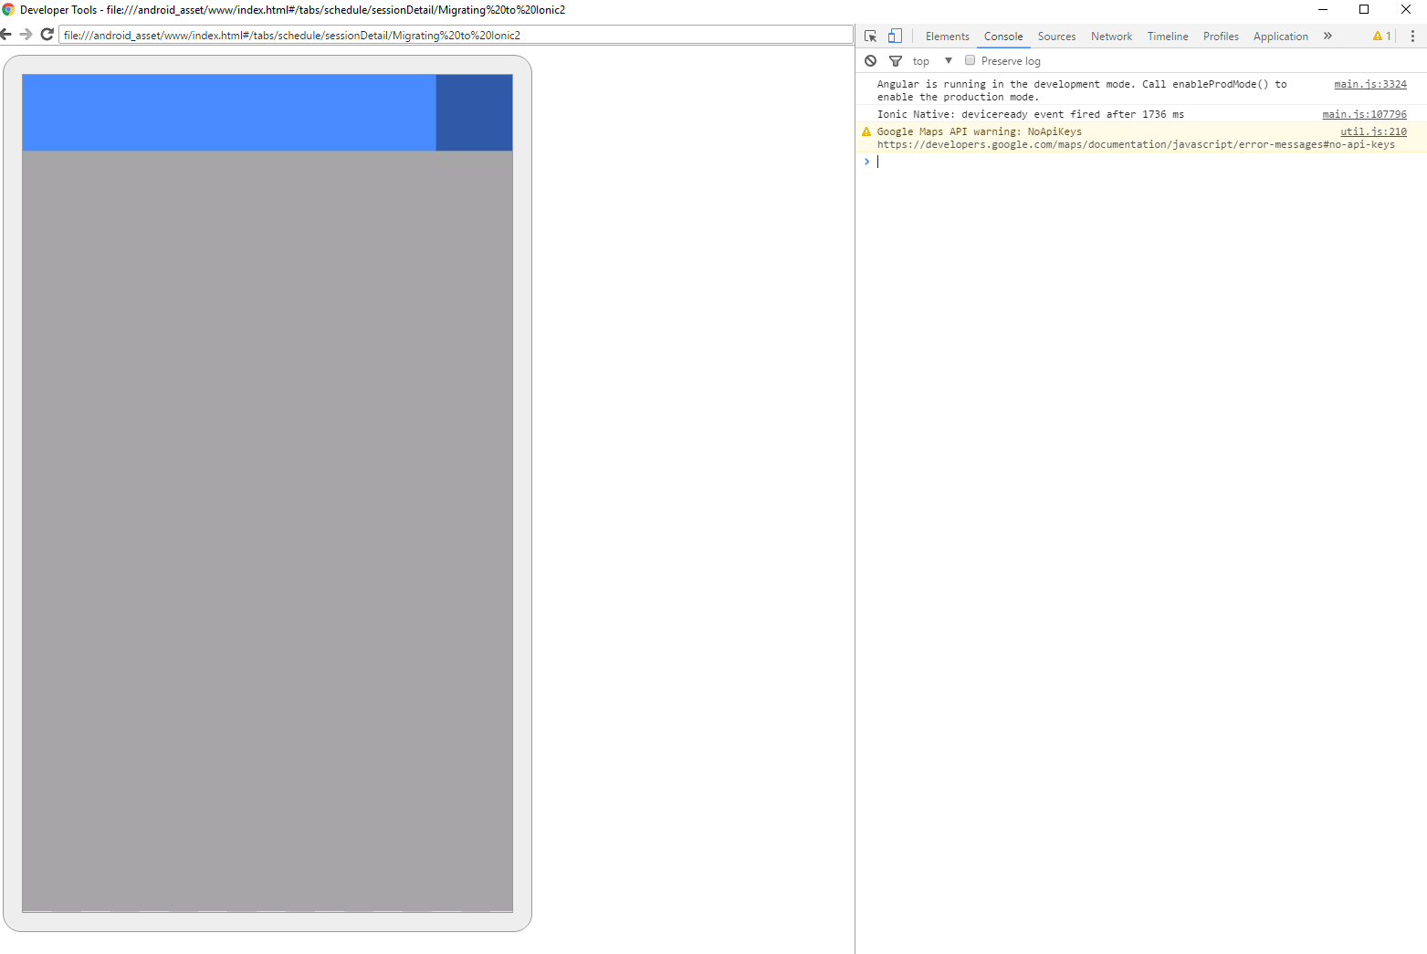Reload the current page

coord(47,34)
